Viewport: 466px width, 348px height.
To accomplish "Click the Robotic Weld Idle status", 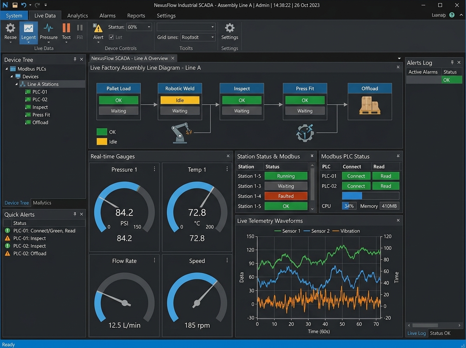I will (x=180, y=100).
